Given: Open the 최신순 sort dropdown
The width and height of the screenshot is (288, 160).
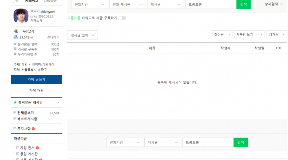Looking at the screenshot, I should [x=222, y=34].
